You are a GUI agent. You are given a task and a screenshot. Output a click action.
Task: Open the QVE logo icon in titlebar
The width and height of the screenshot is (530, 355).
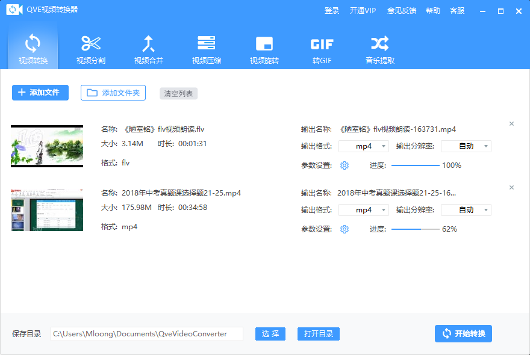[14, 10]
